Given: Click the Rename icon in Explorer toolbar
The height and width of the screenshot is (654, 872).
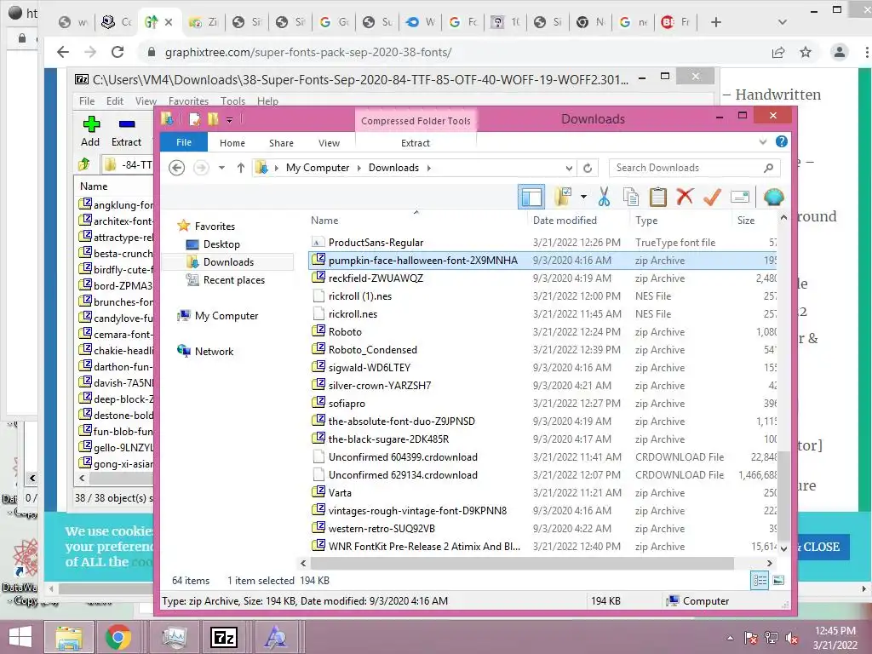Looking at the screenshot, I should click(x=740, y=197).
